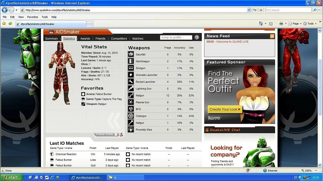323x181 pixels.
Task: Click the Rocket Launcher weapon icon
Action: point(131,82)
